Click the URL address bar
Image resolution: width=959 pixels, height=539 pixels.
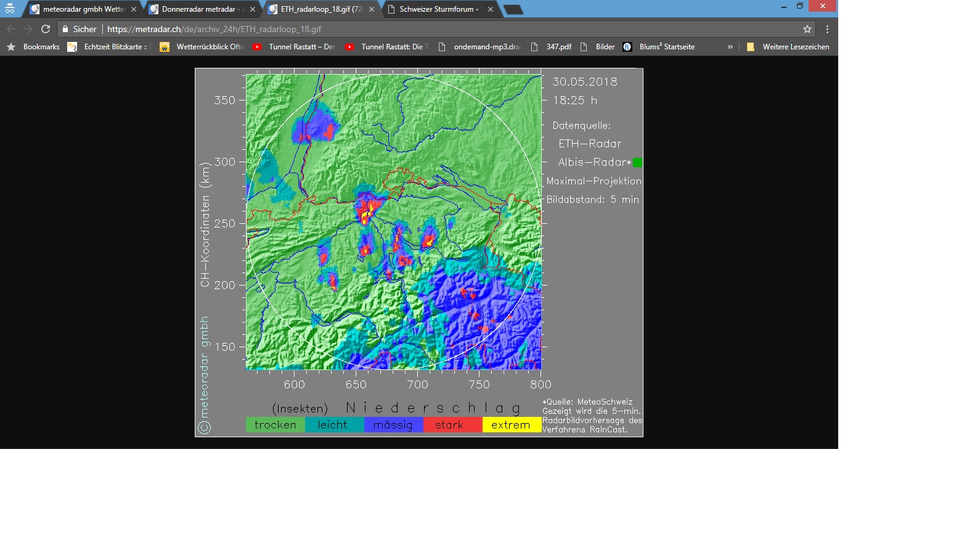point(431,29)
